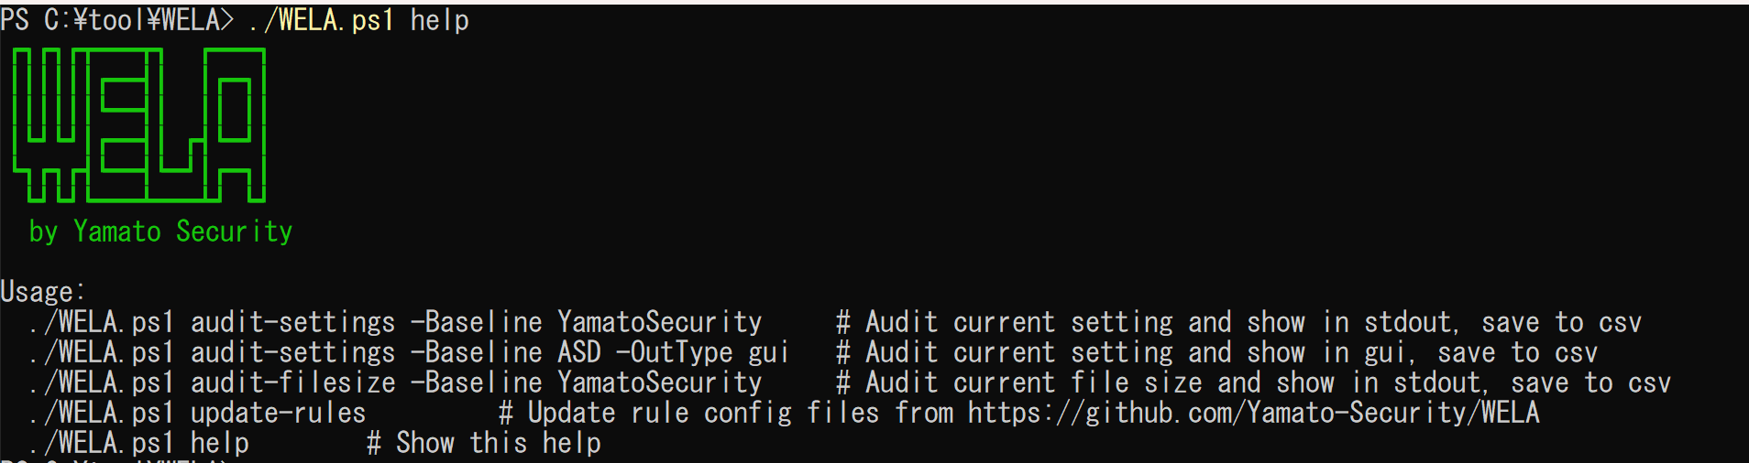
Task: Click the "audit-filesize" subcommand text
Action: (292, 383)
